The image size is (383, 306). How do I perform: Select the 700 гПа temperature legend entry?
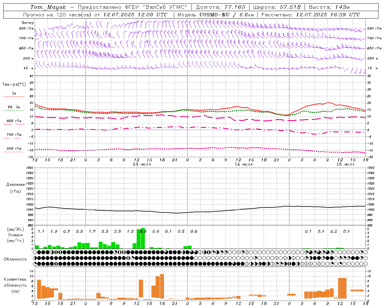tap(14, 135)
